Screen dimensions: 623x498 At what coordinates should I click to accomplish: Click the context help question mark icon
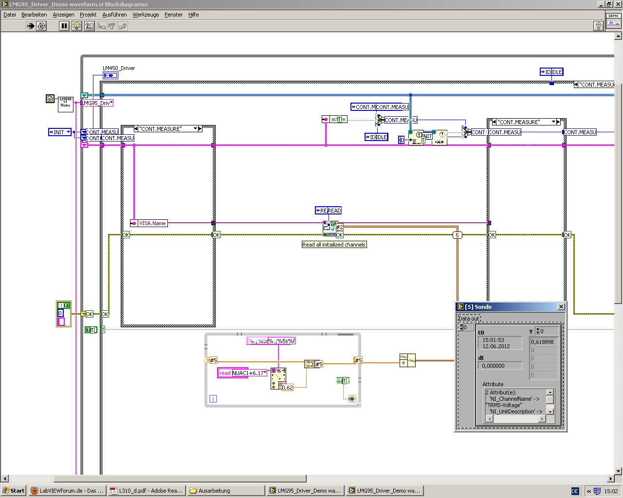point(599,26)
